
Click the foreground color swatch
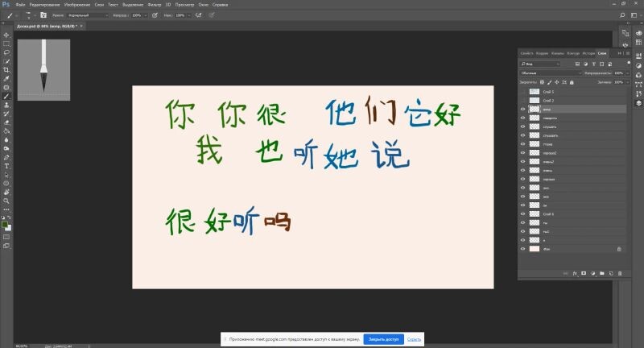click(5, 223)
